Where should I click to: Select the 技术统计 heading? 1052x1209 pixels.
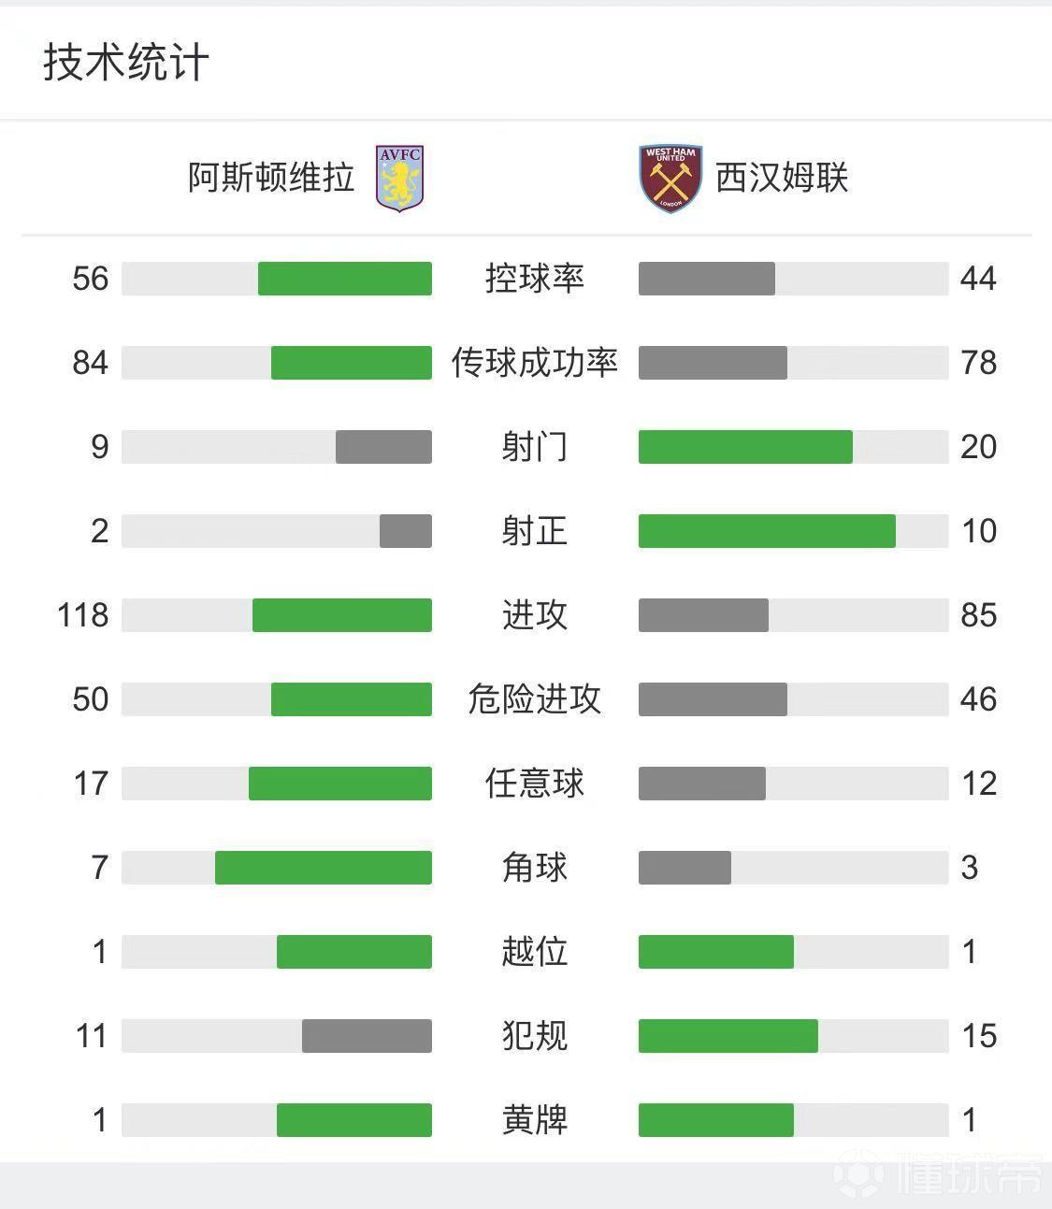(x=125, y=63)
